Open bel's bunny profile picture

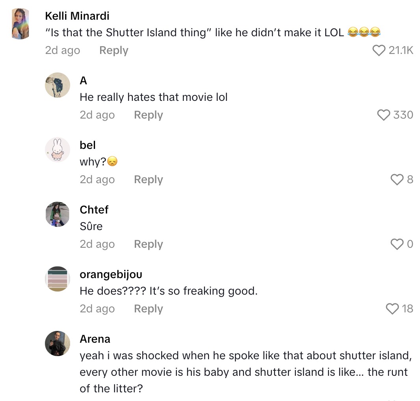point(58,149)
